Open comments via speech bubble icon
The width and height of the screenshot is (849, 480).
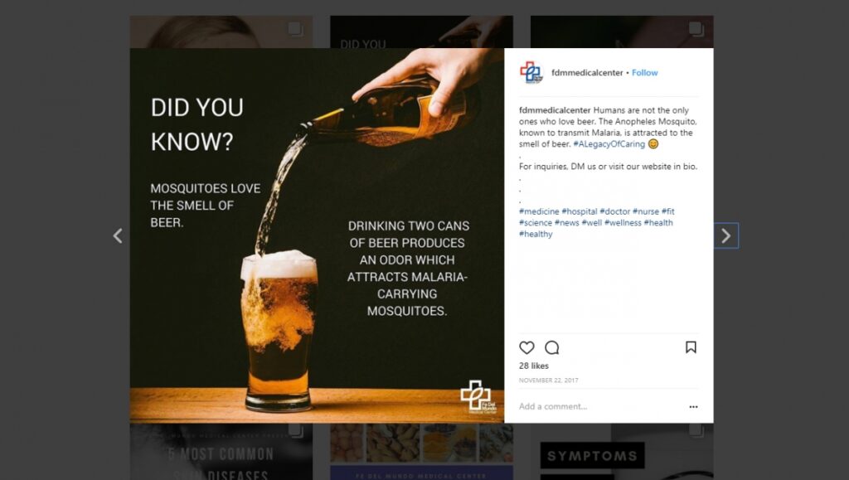click(551, 347)
